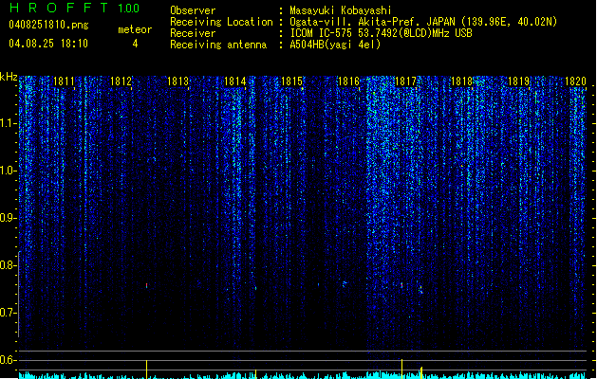The height and width of the screenshot is (379, 597).
Task: Click the cyan echo near the 1816 mark
Action: (x=345, y=283)
